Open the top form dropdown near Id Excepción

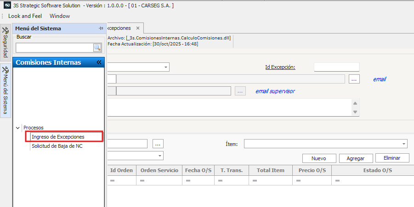pos(165,67)
